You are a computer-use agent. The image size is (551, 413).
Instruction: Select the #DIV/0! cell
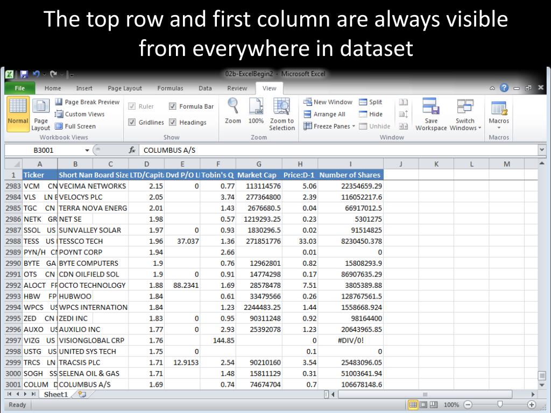tap(350, 340)
